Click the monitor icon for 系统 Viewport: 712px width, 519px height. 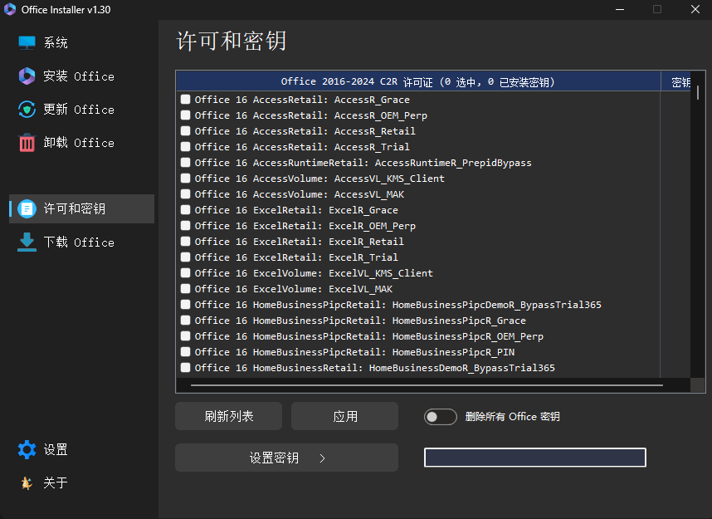[27, 42]
